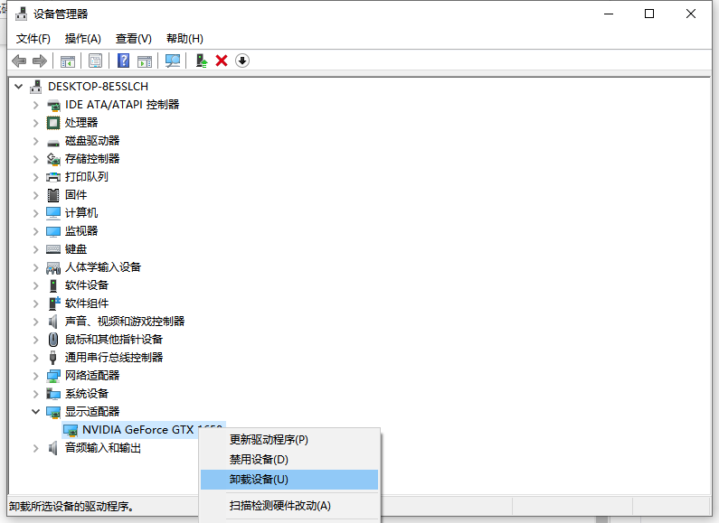Click the 音频输入和输出 tree label
Screen dimensions: 719x523
tap(103, 448)
